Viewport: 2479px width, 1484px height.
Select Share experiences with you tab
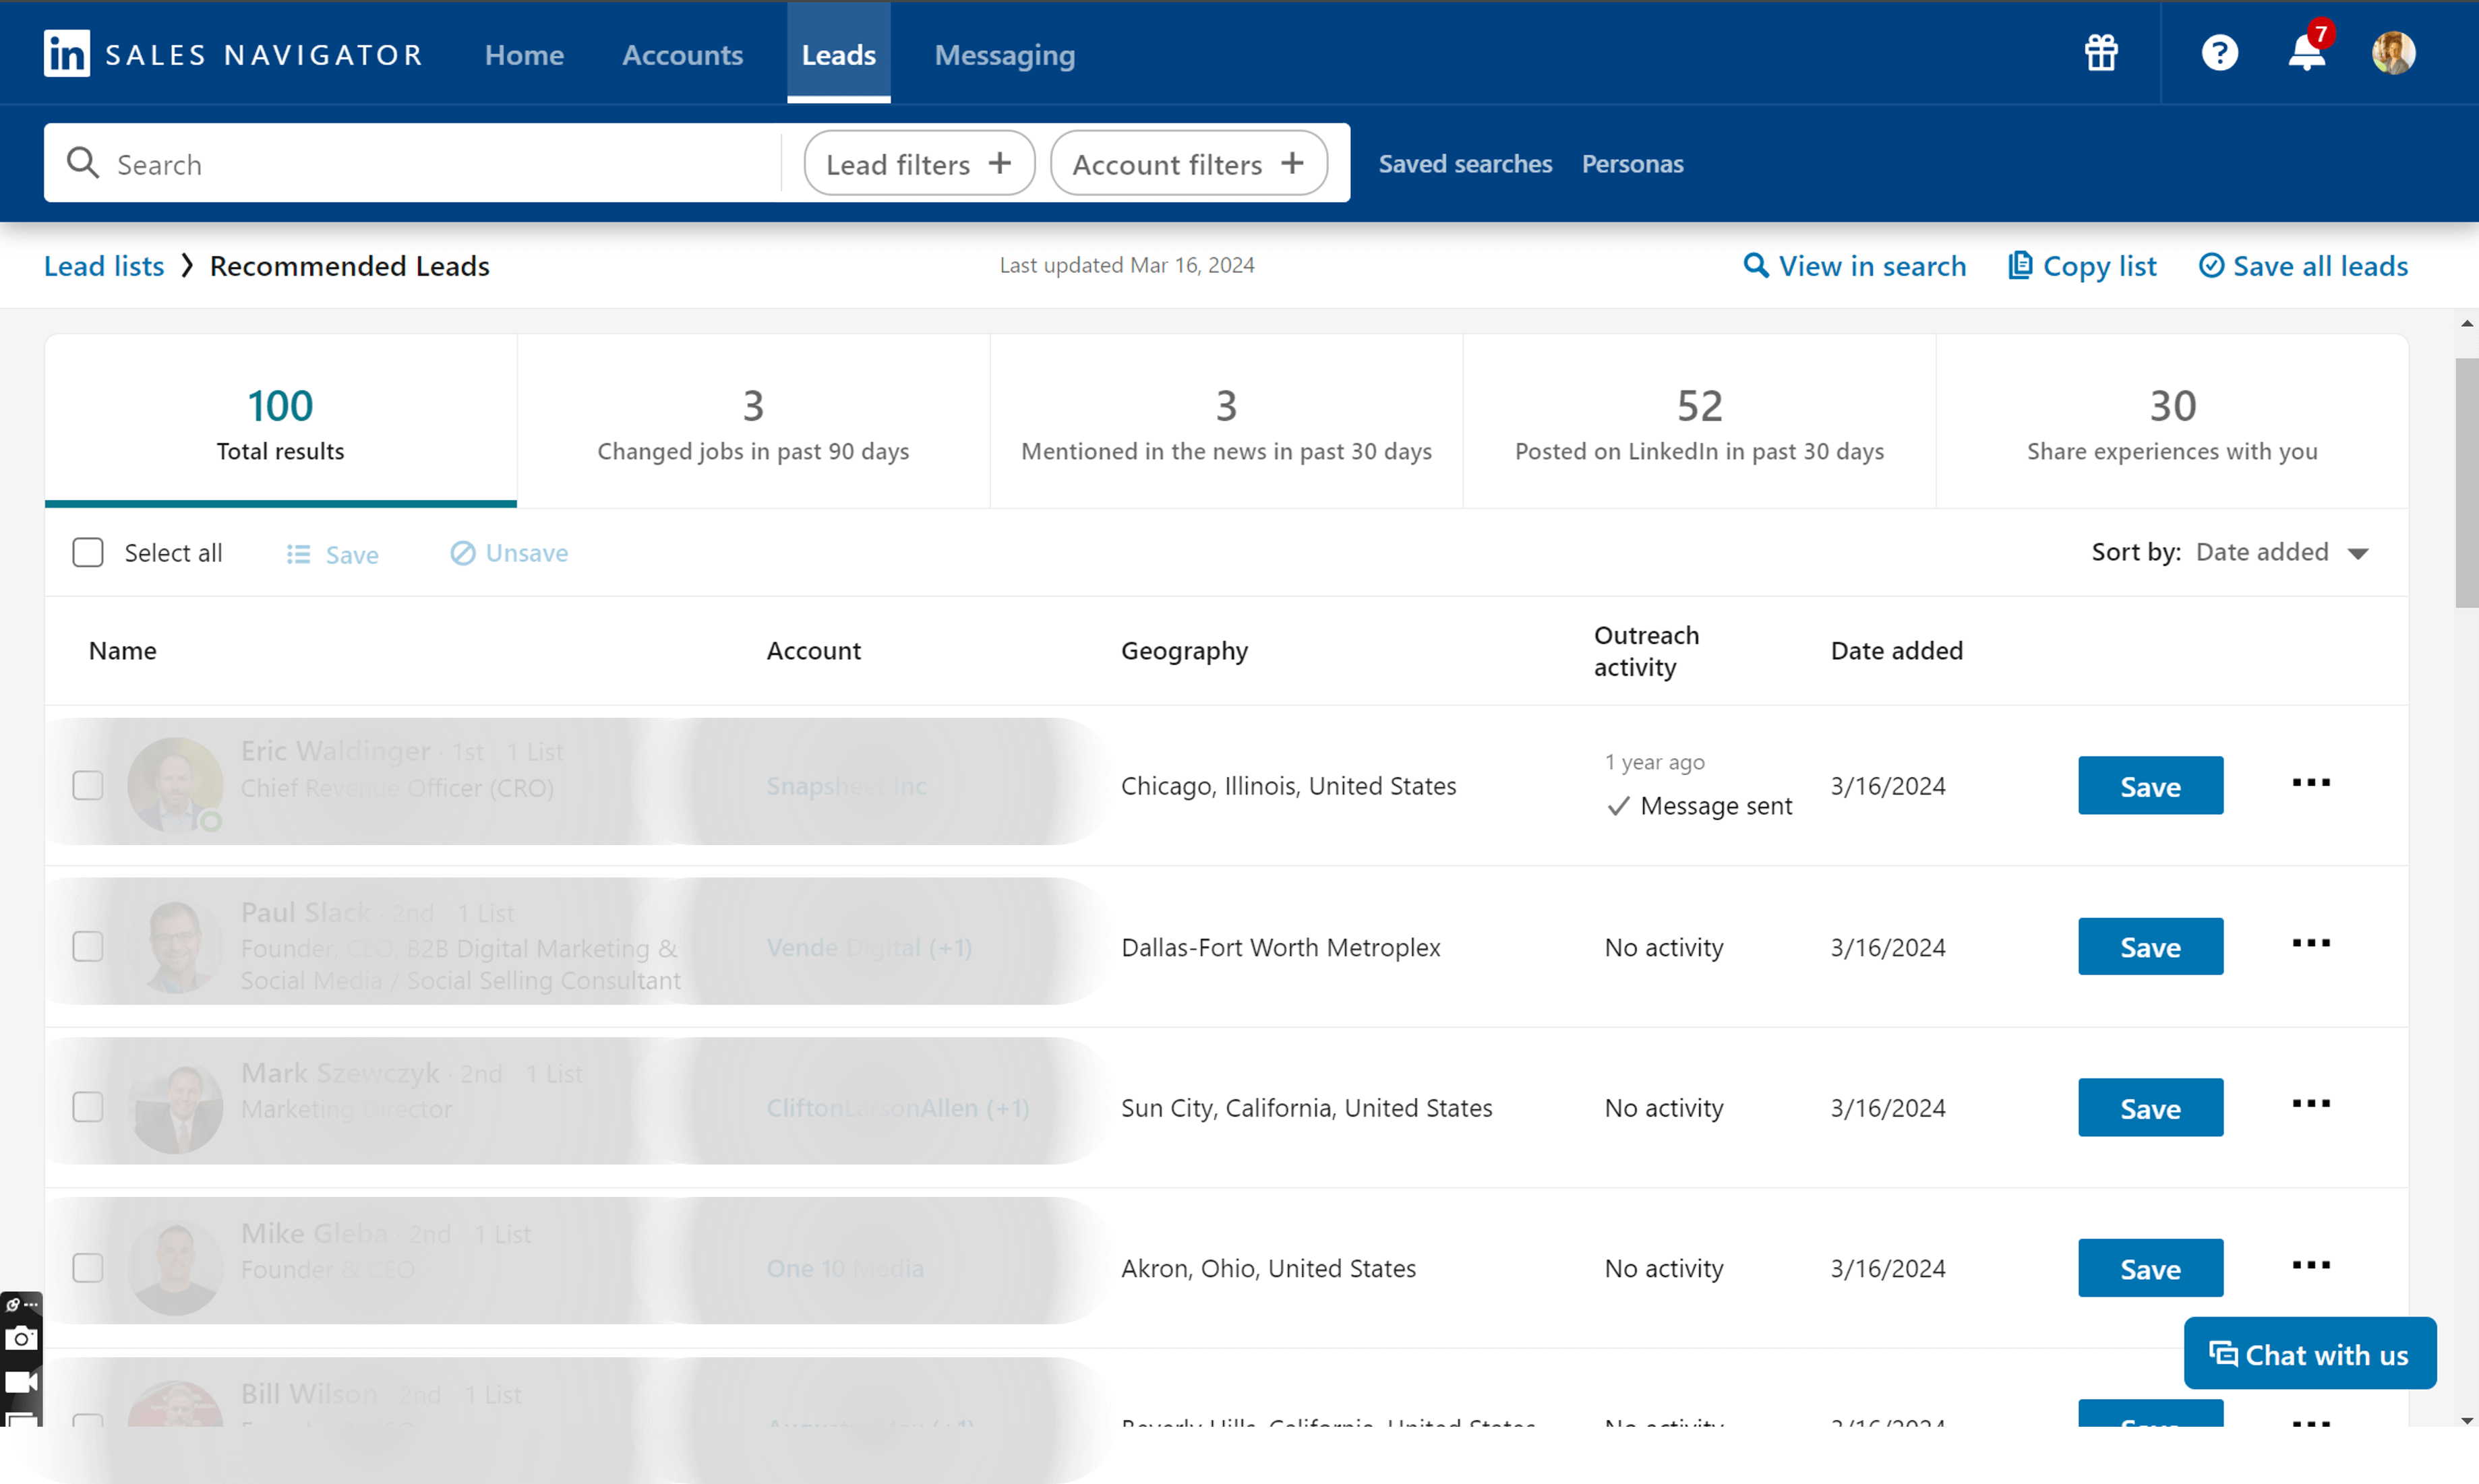[2172, 422]
